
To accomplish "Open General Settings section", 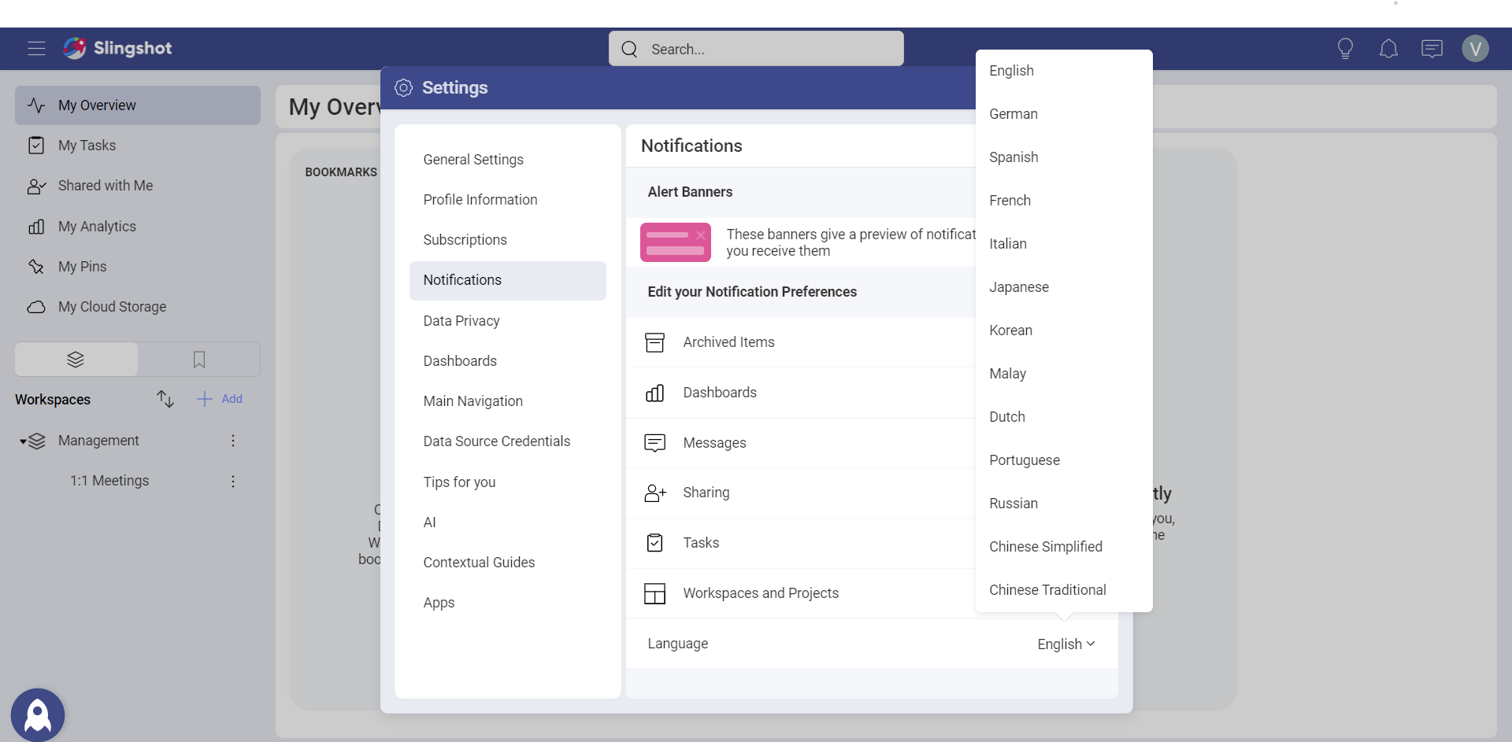I will pyautogui.click(x=508, y=160).
